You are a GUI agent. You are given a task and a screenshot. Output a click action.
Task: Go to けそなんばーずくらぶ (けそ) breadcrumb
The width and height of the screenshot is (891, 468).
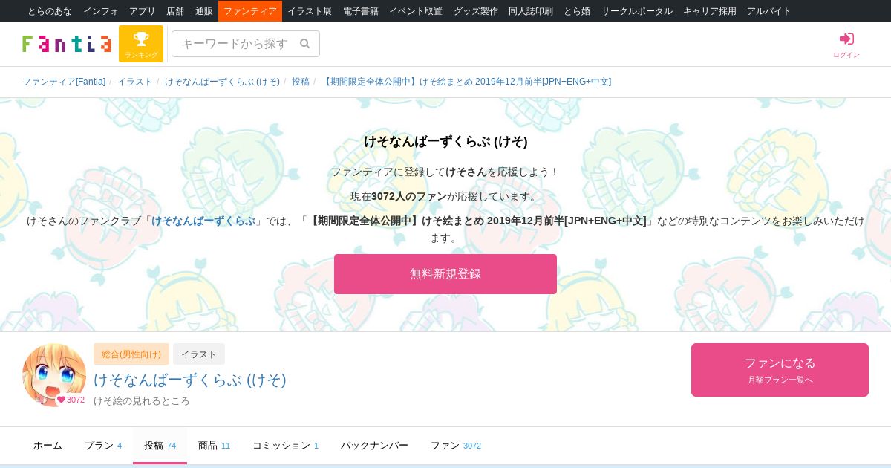coord(222,82)
